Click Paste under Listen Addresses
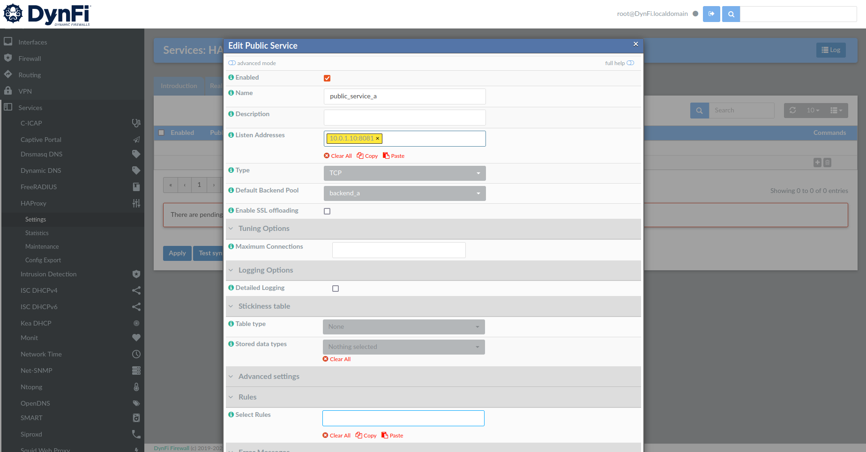Screen dimensions: 866x452 click(394, 156)
